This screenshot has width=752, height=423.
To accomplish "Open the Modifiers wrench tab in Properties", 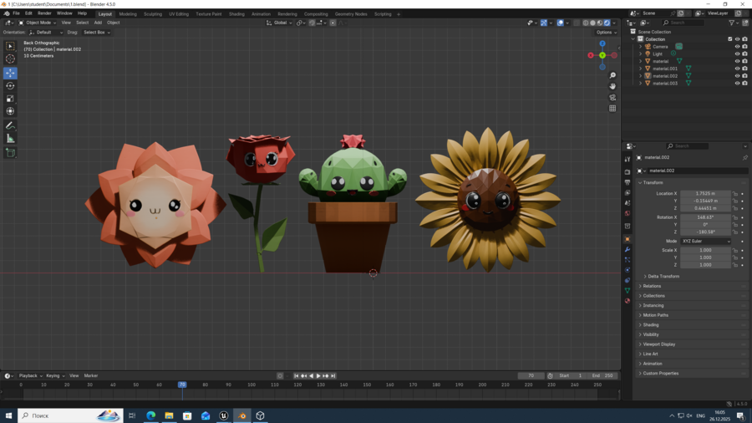I will click(628, 249).
